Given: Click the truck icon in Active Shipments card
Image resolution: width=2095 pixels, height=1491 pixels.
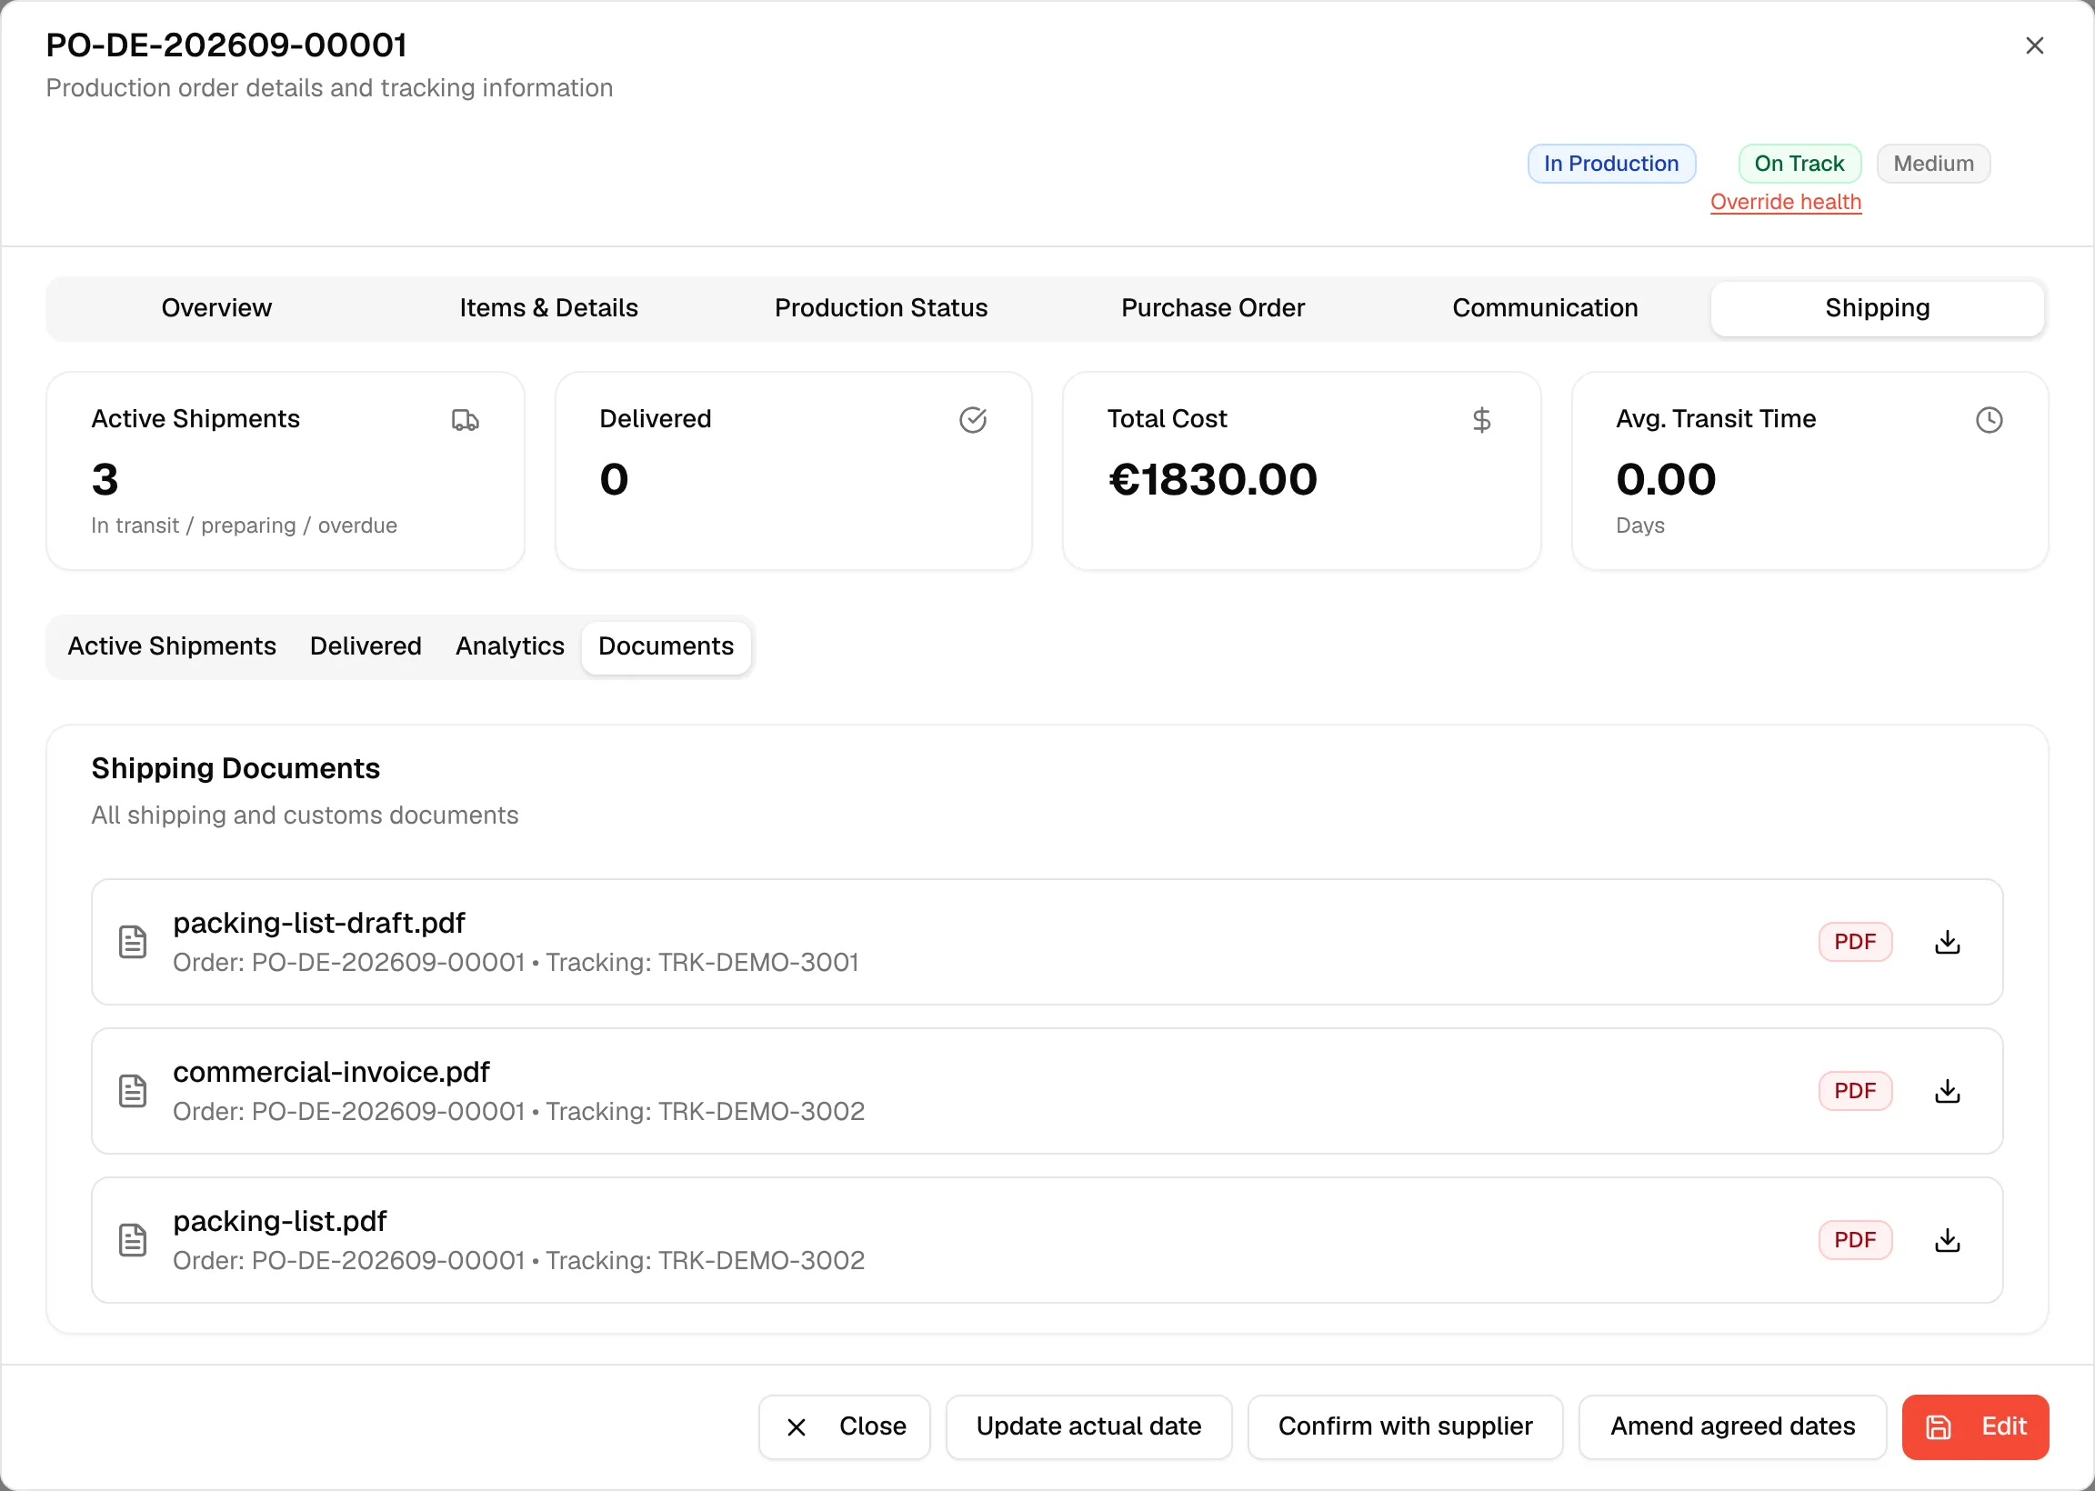Looking at the screenshot, I should coord(465,420).
